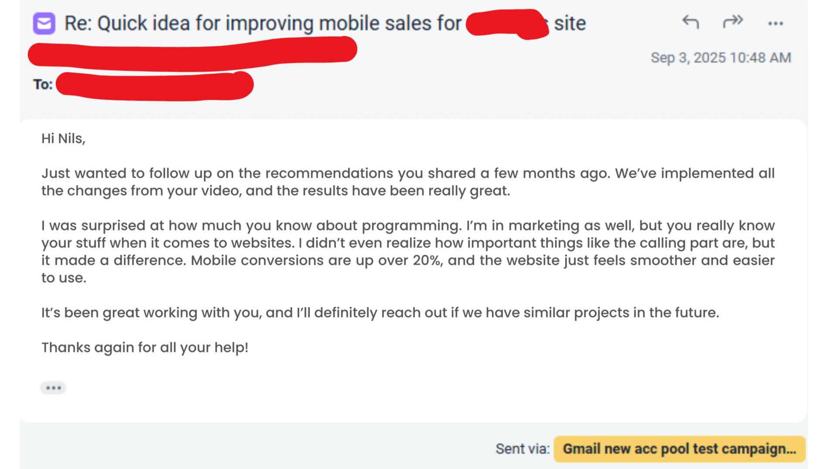Click the "Hi Nils," greeting
Viewport: 832px width, 469px height.
pos(63,138)
